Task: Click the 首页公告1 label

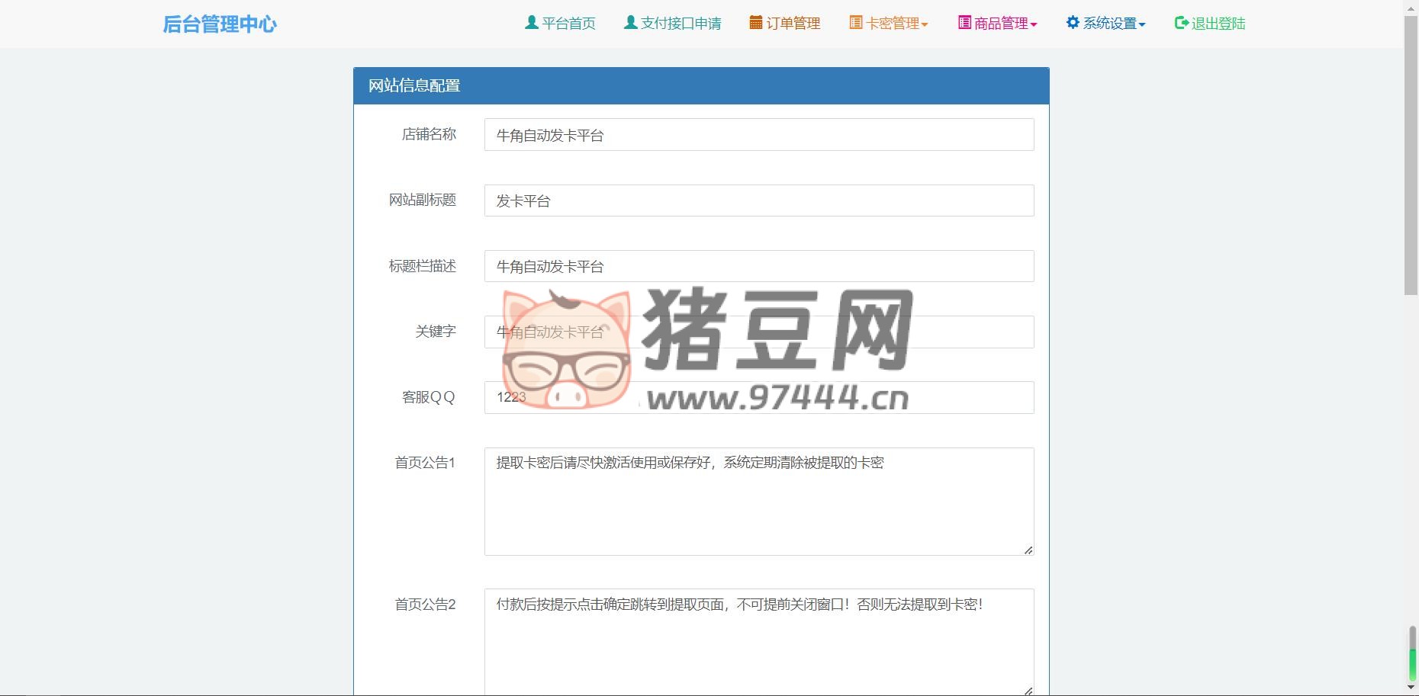Action: pos(425,463)
